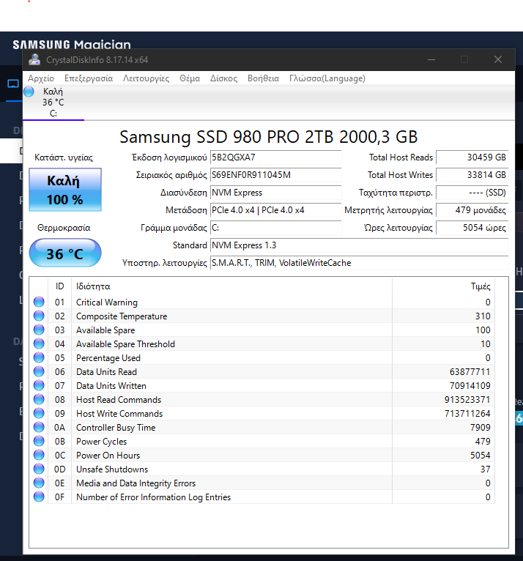This screenshot has height=561, width=523.
Task: Click the status orb for Controller Busy Time
Action: point(39,427)
